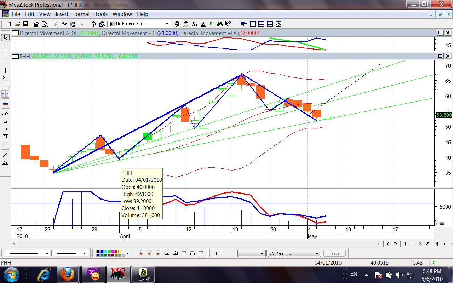Viewport: 453px width, 283px height.
Task: Click the left-right scroll chart tool
Action: coord(5,94)
